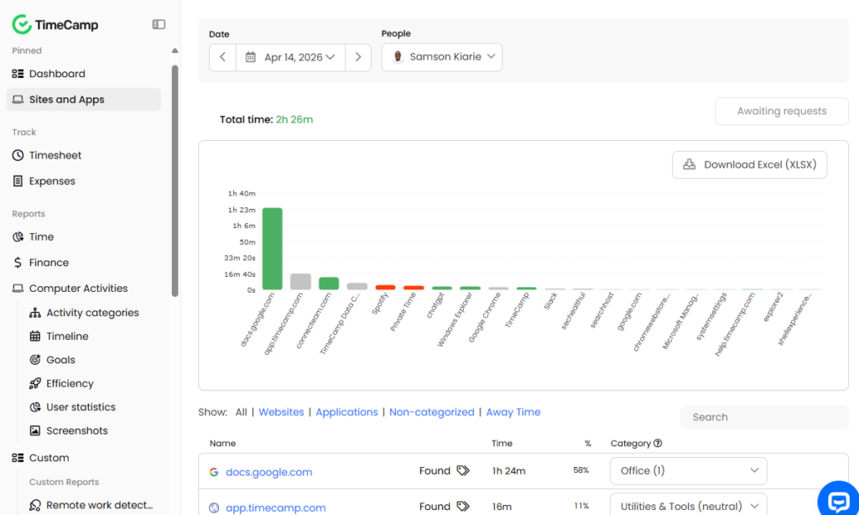Image resolution: width=859 pixels, height=515 pixels.
Task: Click the calendar icon in date field
Action: point(250,57)
